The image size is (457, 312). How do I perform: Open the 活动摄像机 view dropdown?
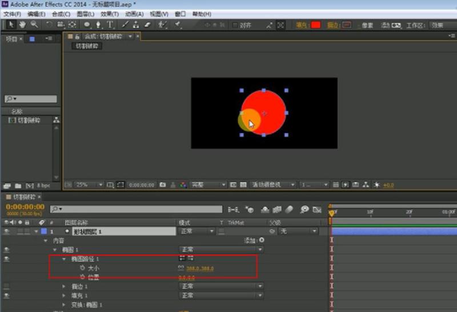[273, 185]
